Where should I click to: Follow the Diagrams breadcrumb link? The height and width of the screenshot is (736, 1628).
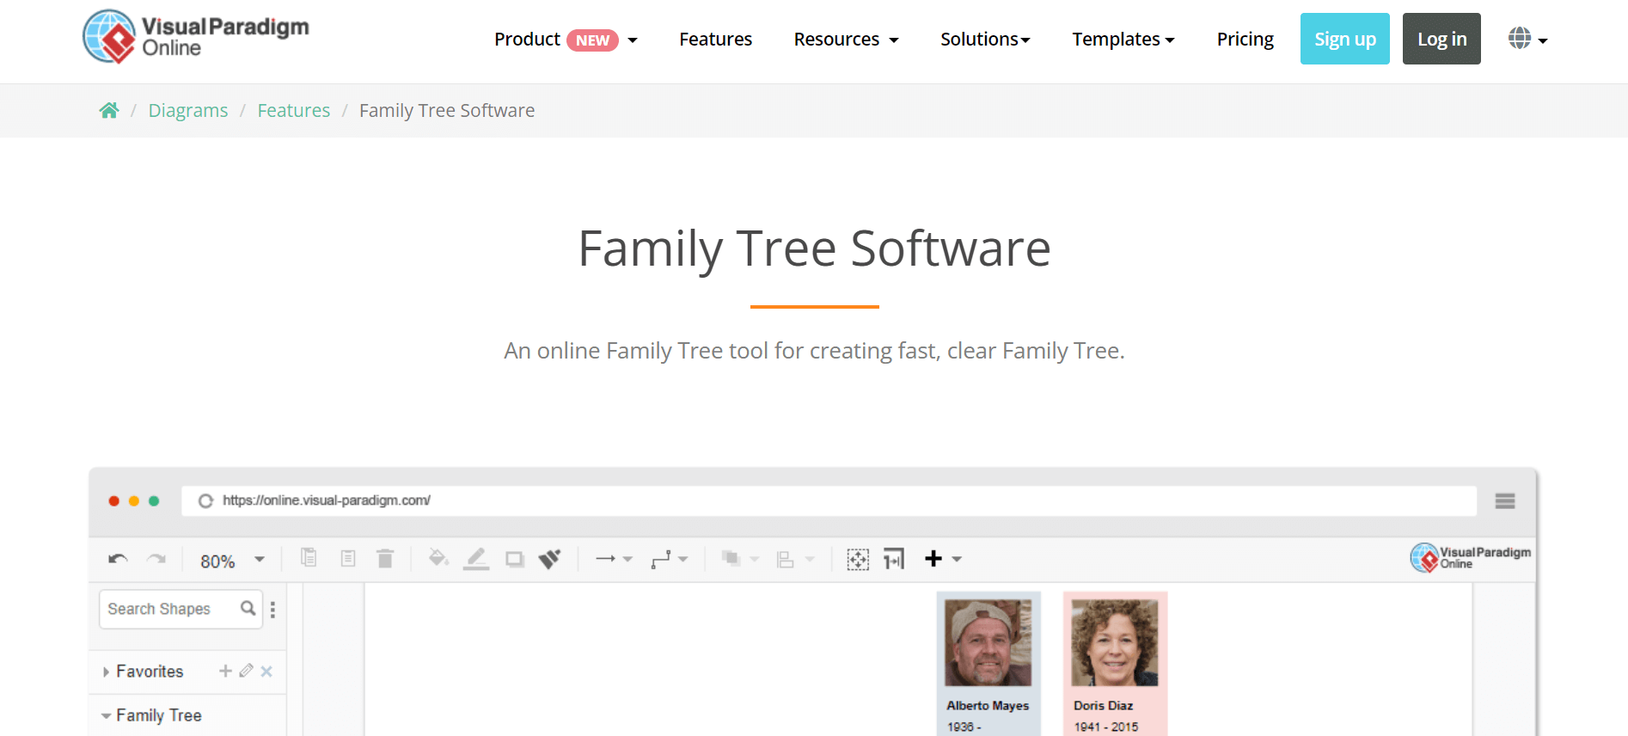(x=188, y=110)
